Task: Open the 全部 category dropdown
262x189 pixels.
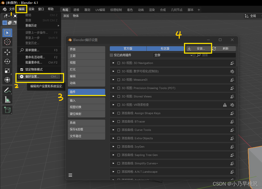Action: pos(173,55)
